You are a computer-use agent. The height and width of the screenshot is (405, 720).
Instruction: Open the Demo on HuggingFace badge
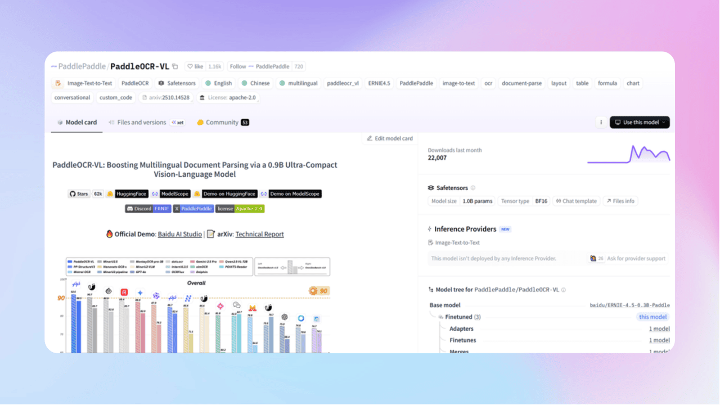pos(225,193)
